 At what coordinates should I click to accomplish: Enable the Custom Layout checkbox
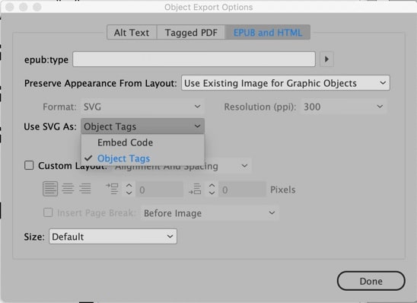click(x=29, y=165)
